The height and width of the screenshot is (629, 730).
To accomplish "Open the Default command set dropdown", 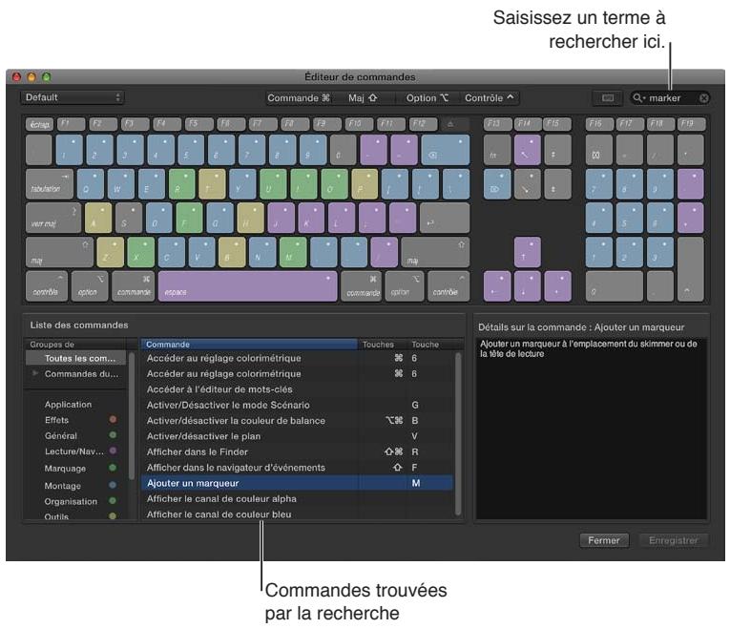I will click(x=73, y=97).
